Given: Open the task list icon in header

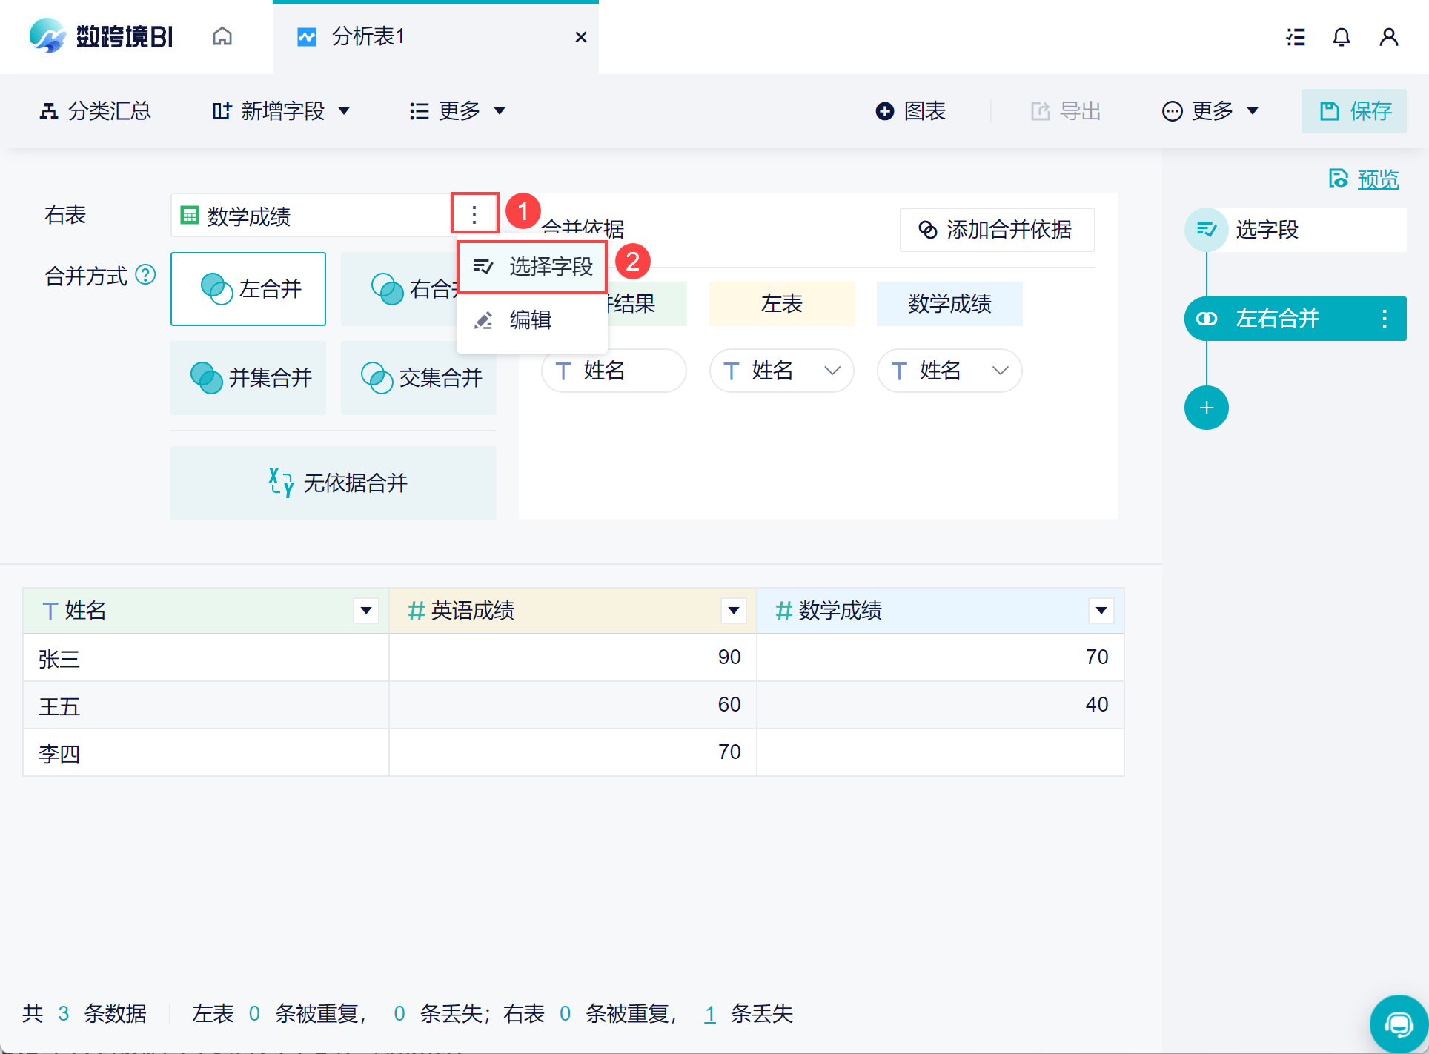Looking at the screenshot, I should pyautogui.click(x=1295, y=37).
